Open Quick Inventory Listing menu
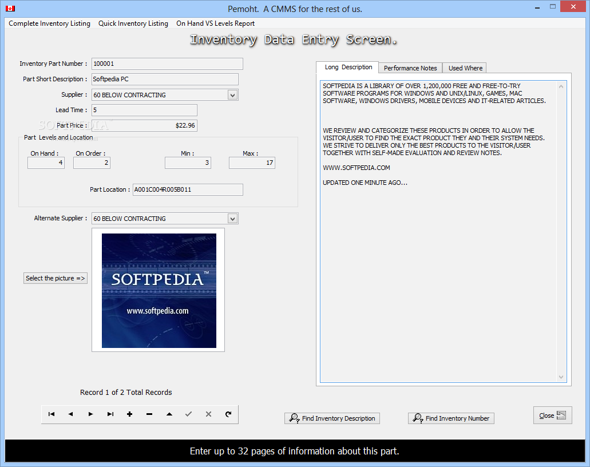 click(x=133, y=23)
